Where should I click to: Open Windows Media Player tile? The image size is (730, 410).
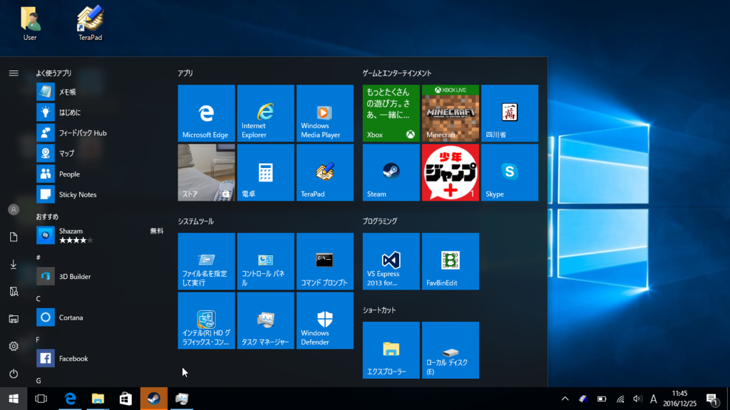(x=325, y=113)
